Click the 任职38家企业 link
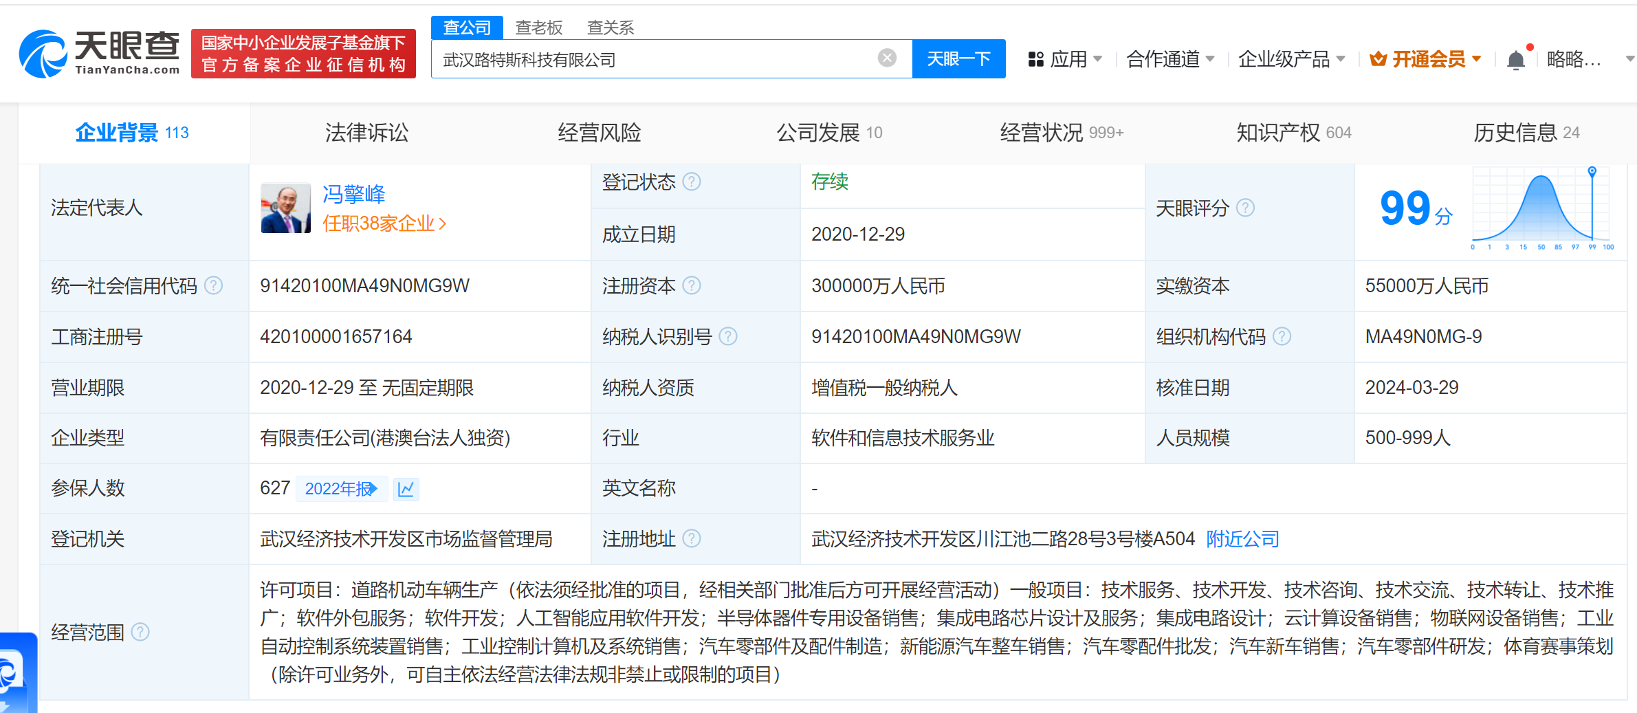The width and height of the screenshot is (1637, 713). 384,223
